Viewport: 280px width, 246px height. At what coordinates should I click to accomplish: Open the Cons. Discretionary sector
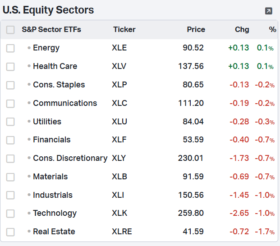70,158
